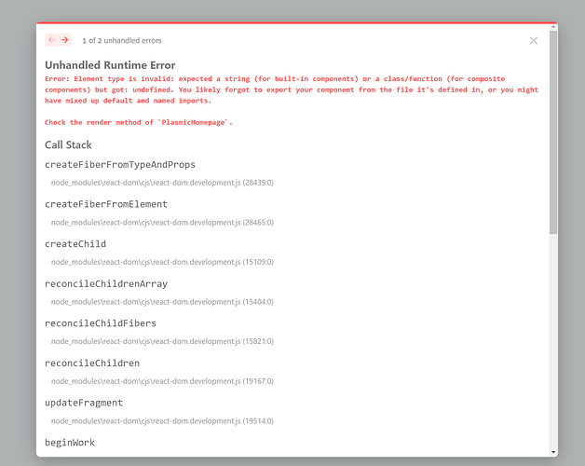Click the scrollbar down arrow

[x=553, y=452]
